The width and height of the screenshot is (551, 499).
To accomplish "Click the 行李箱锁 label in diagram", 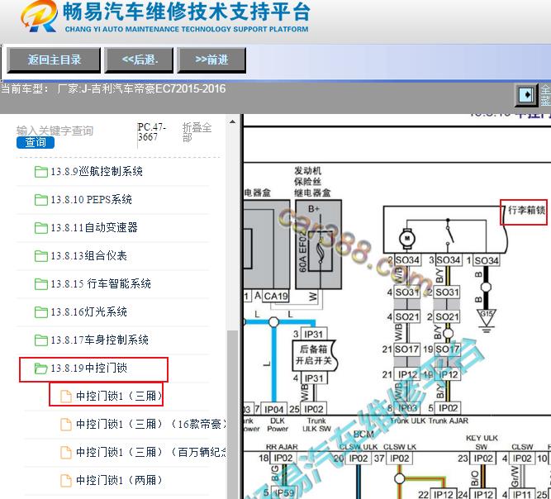I will (526, 211).
